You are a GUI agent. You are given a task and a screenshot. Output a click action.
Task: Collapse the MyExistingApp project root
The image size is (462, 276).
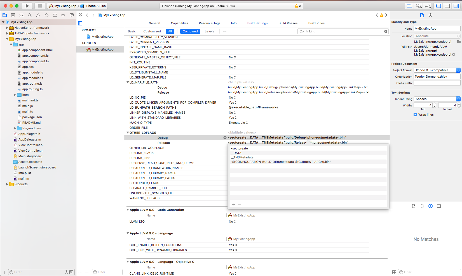(3, 22)
